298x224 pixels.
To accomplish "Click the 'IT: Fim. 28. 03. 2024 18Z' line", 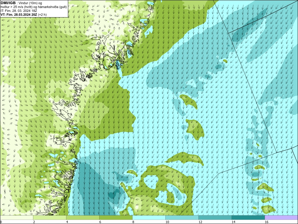I will 18,11.
